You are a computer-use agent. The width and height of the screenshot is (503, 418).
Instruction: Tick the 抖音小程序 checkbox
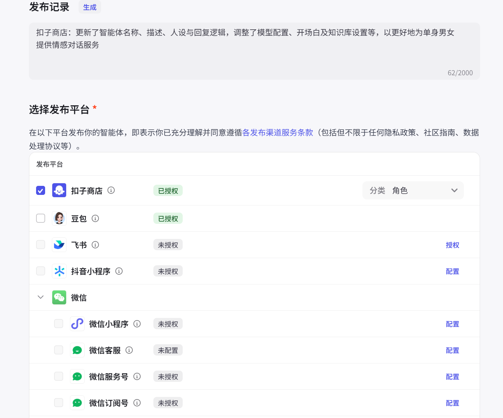click(x=41, y=271)
